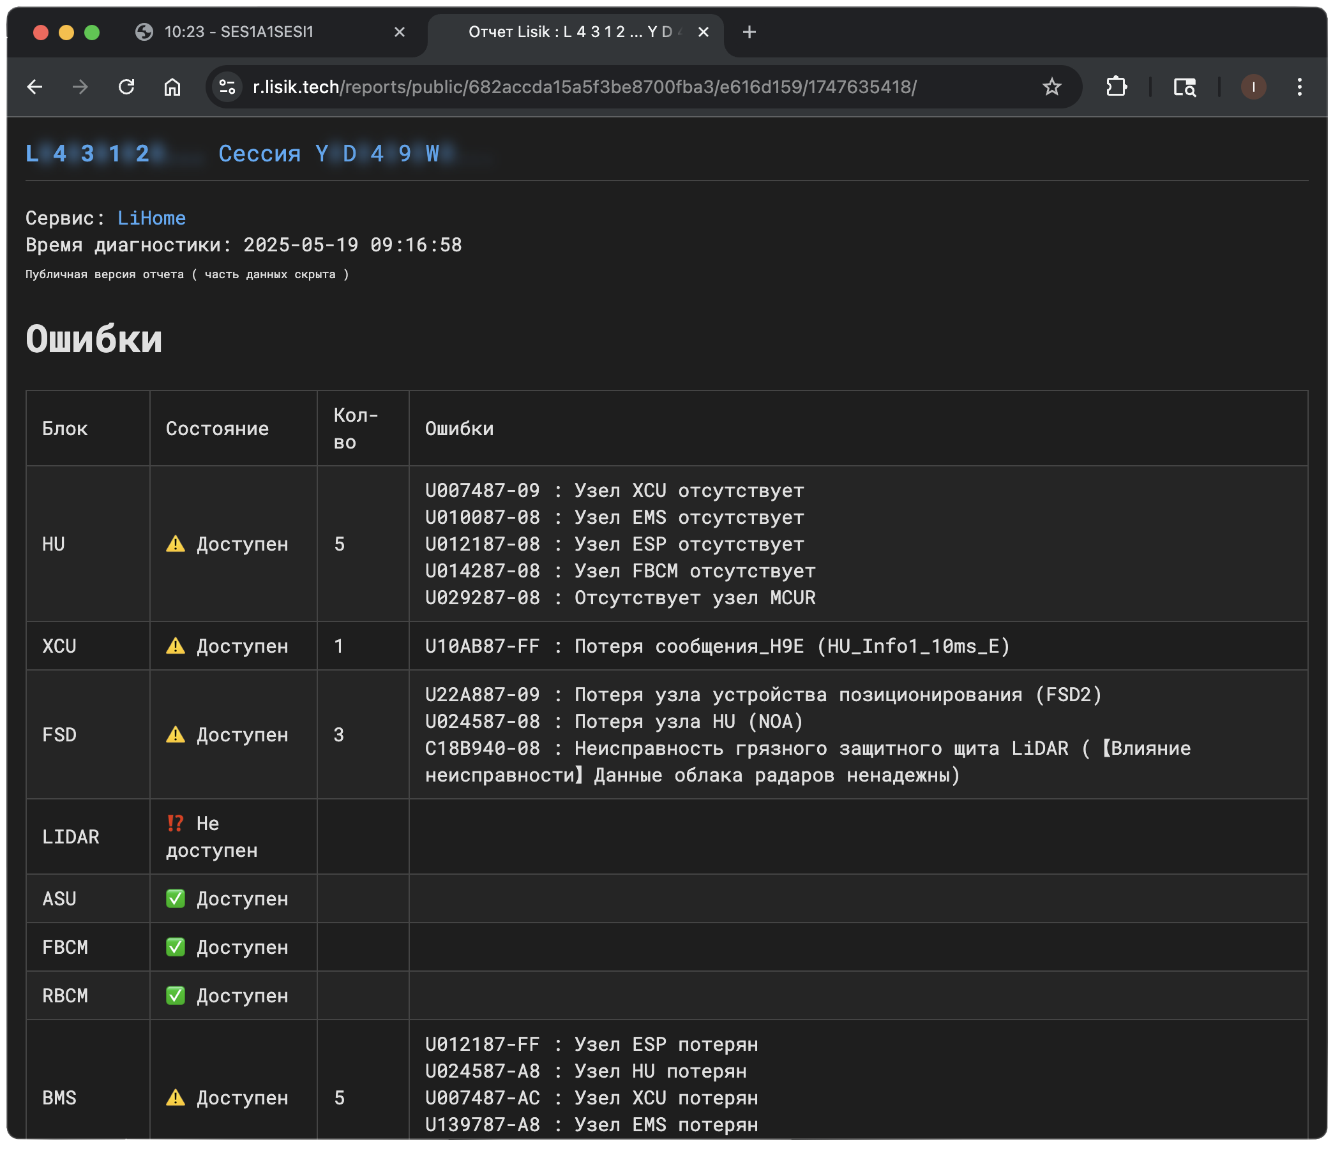Click error U007487-09 Узел XCU отсутствует
Image resolution: width=1333 pixels, height=1151 pixels.
[x=614, y=491]
